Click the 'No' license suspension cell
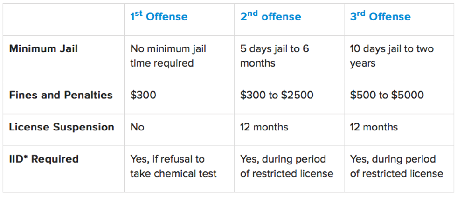 pos(138,127)
